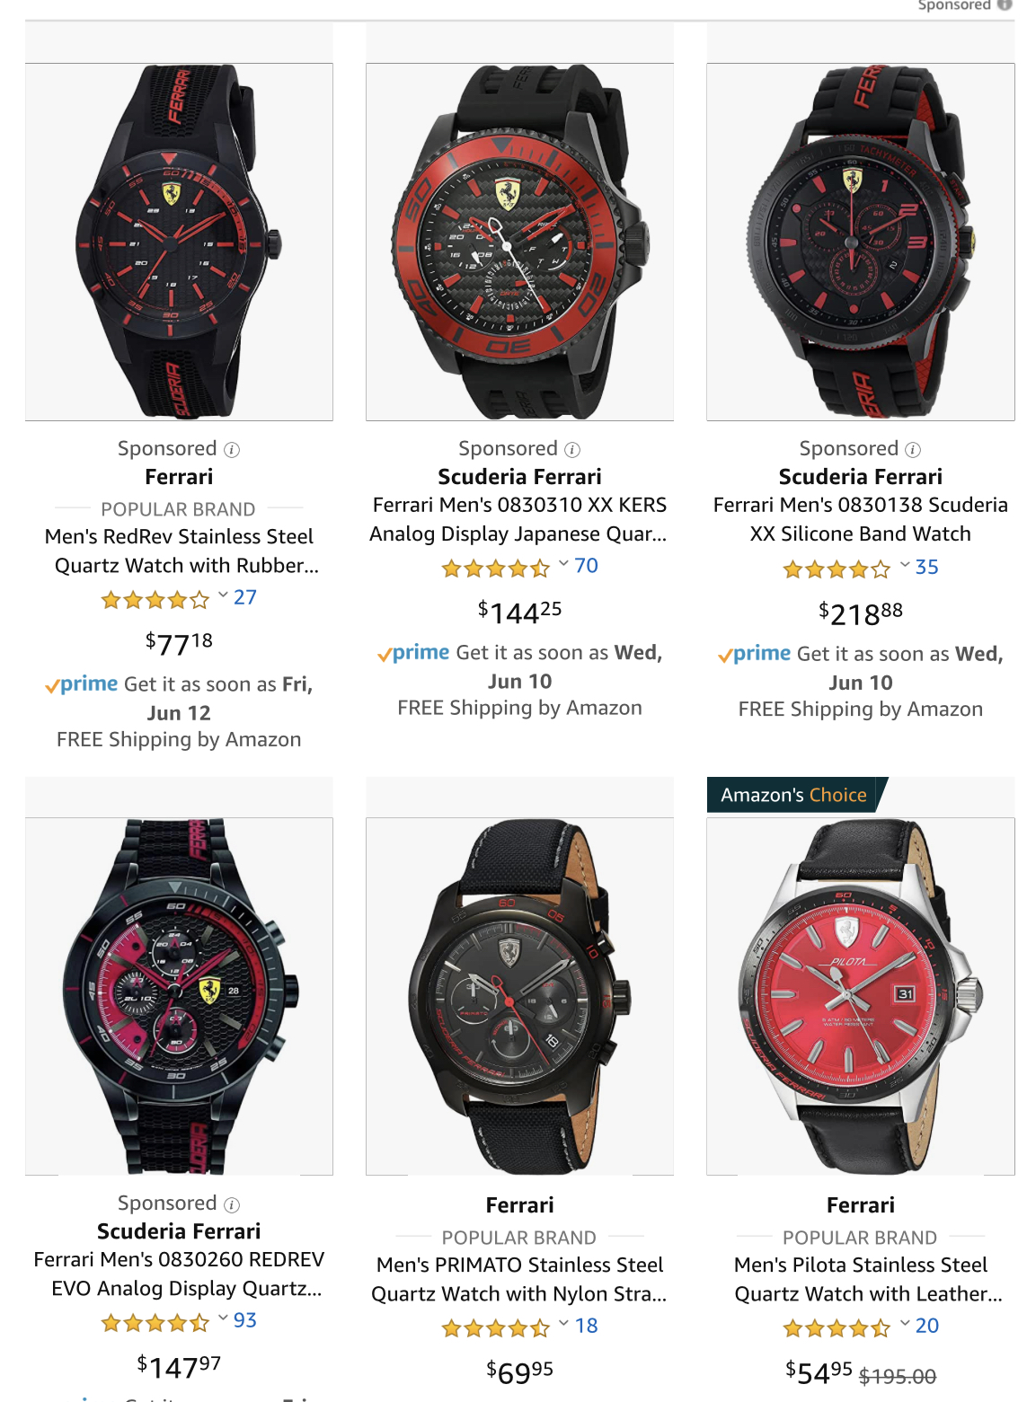Click sponsored info icon under XX KERS watch

coord(572,449)
